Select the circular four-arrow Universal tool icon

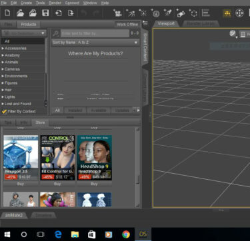(x=239, y=13)
